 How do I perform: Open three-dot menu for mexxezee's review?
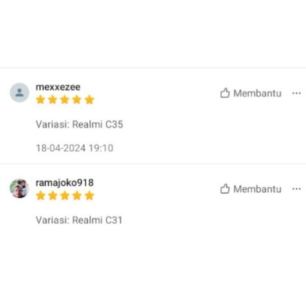coord(296,93)
